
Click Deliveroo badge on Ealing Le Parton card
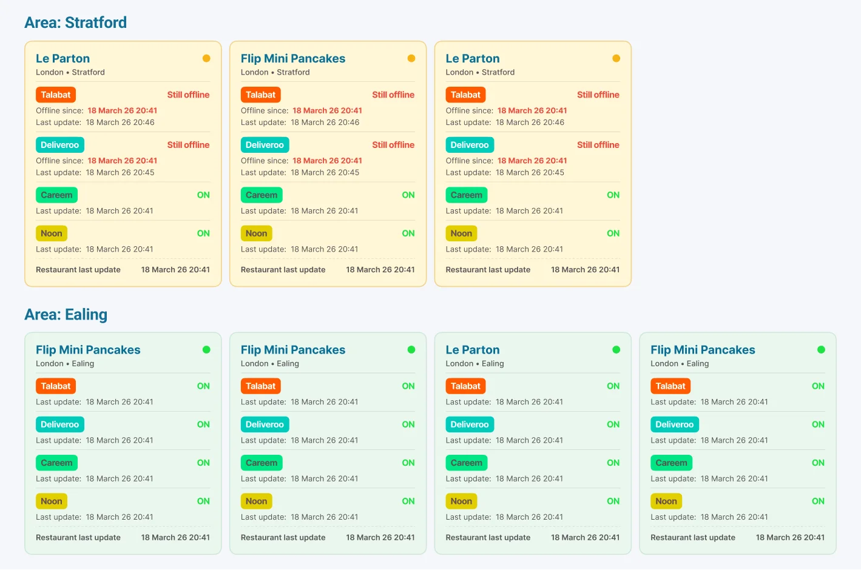[x=470, y=424]
